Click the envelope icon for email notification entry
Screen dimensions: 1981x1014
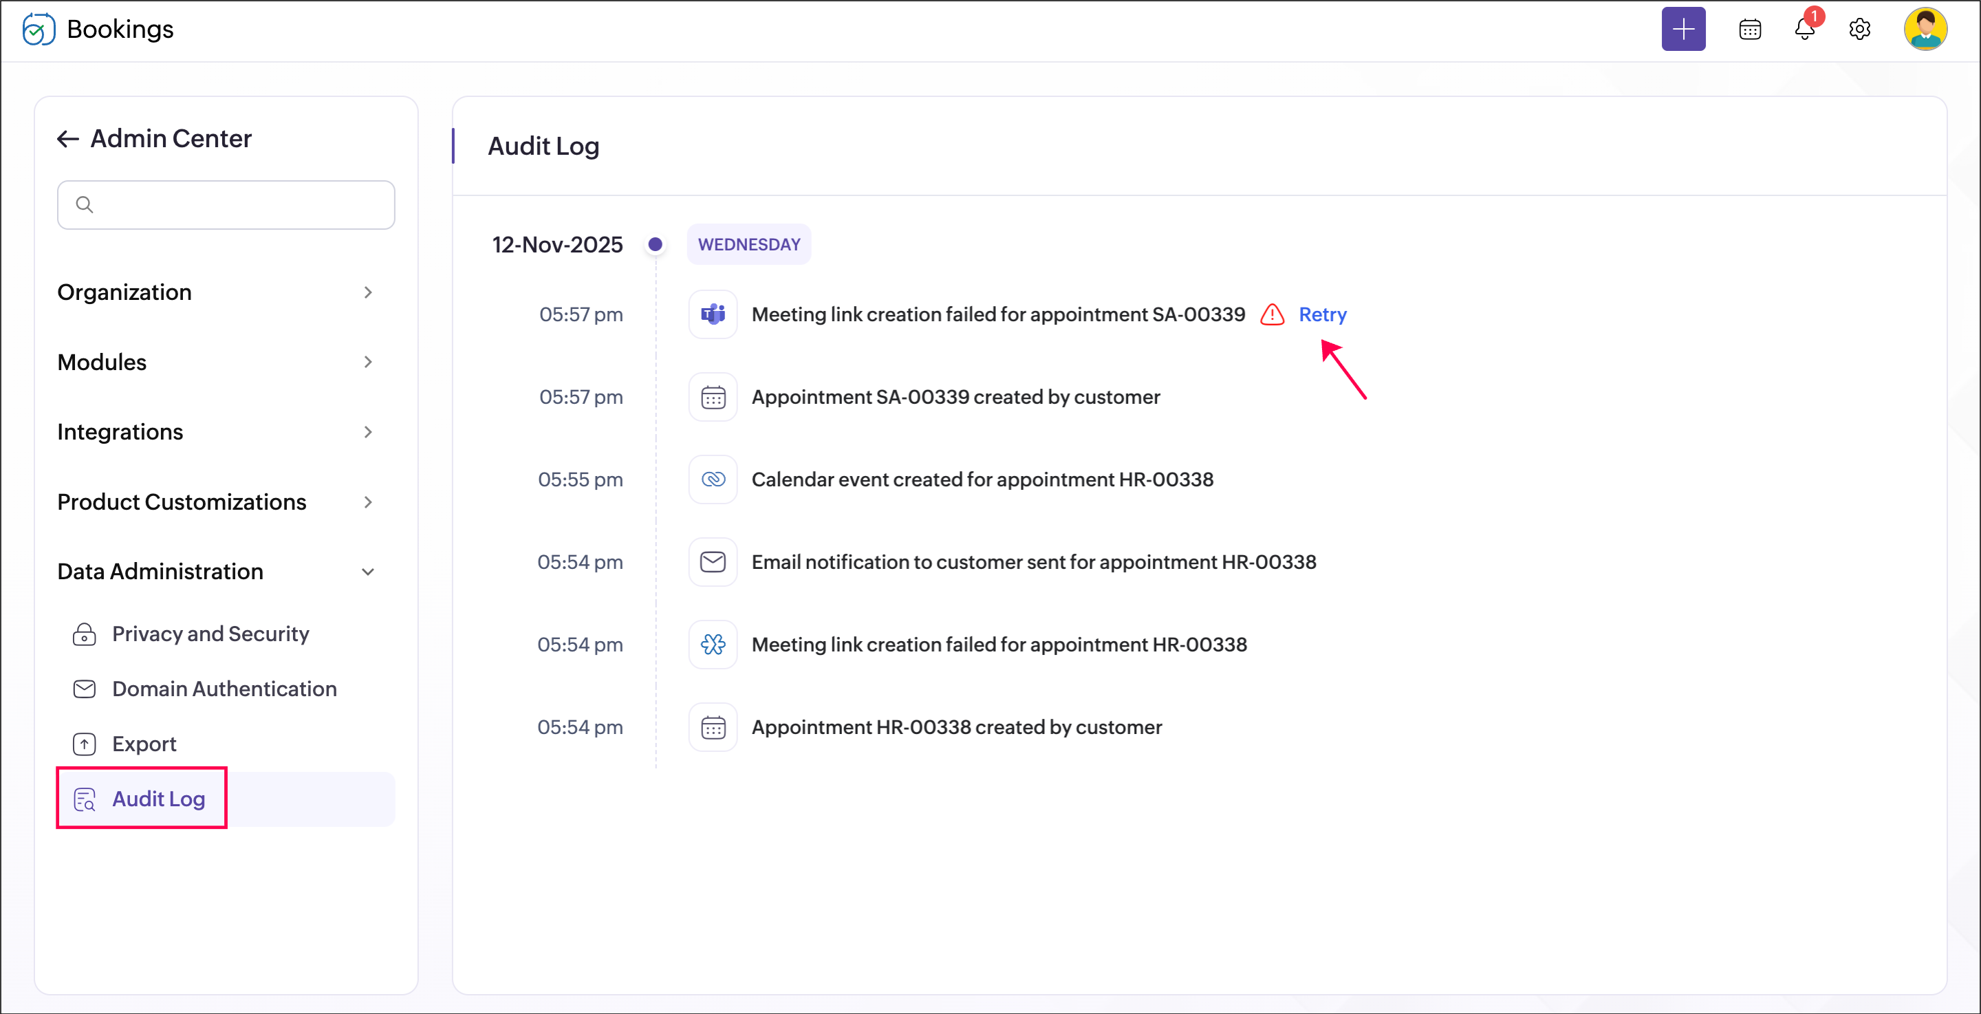point(713,561)
